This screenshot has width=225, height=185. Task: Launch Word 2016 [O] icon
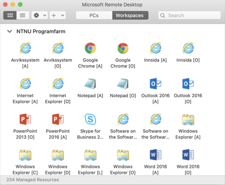click(x=188, y=155)
